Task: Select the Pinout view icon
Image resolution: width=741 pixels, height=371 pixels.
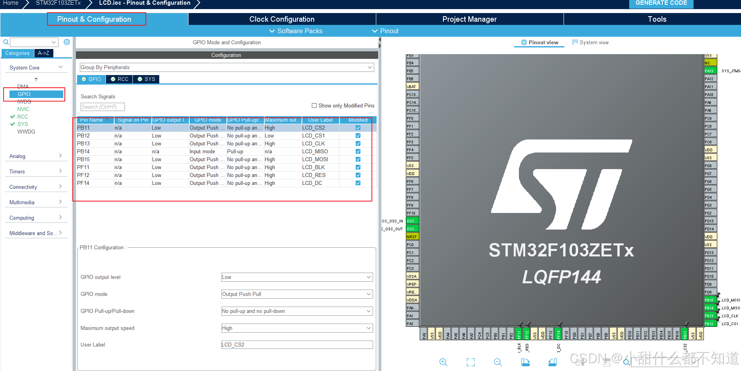Action: coord(524,42)
